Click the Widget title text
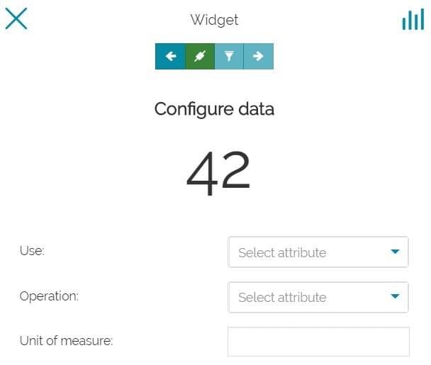The image size is (431, 365). [x=214, y=20]
